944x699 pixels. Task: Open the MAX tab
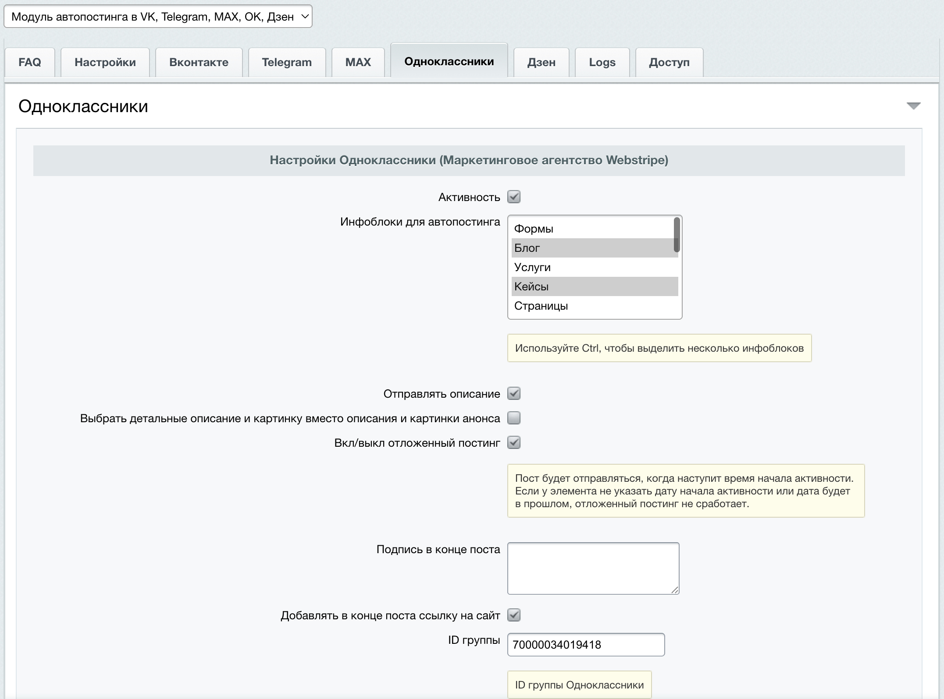[358, 62]
